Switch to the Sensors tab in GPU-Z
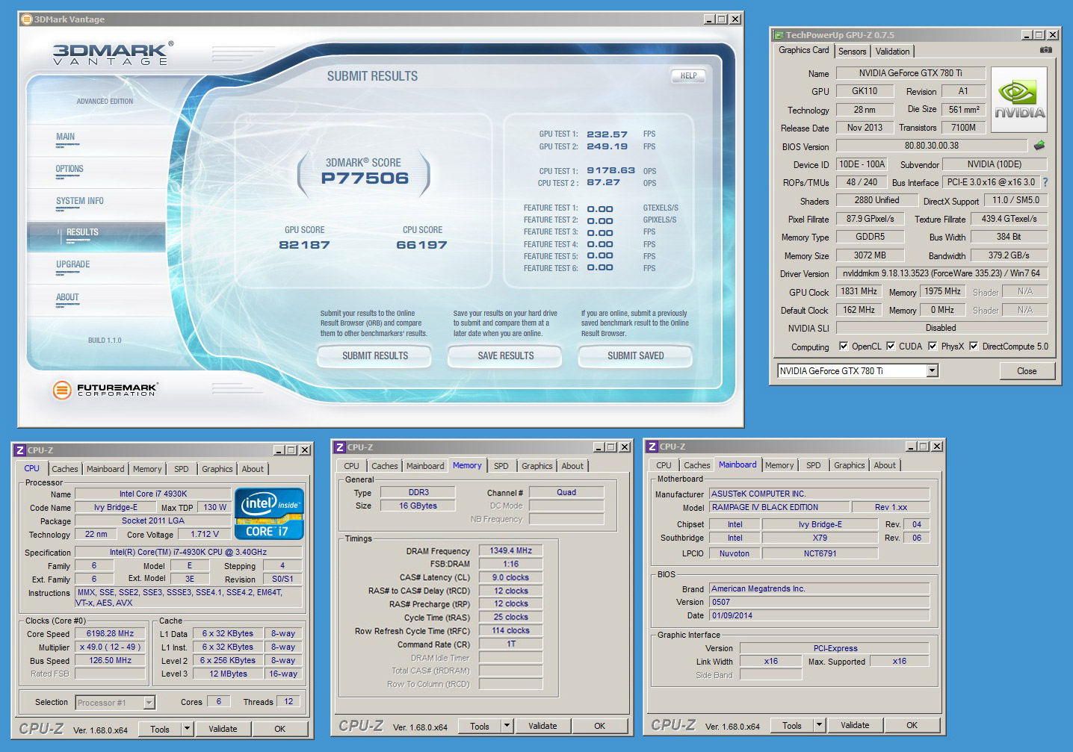Viewport: 1073px width, 752px height. (x=852, y=52)
